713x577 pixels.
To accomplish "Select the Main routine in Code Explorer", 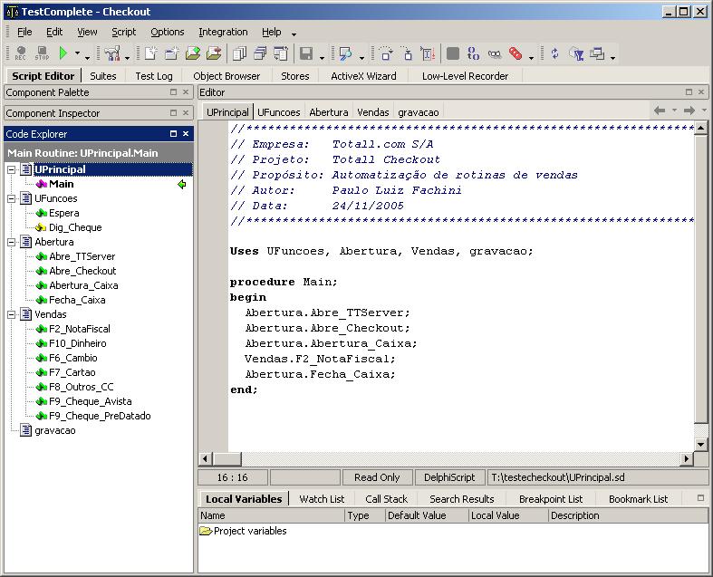I will point(61,184).
